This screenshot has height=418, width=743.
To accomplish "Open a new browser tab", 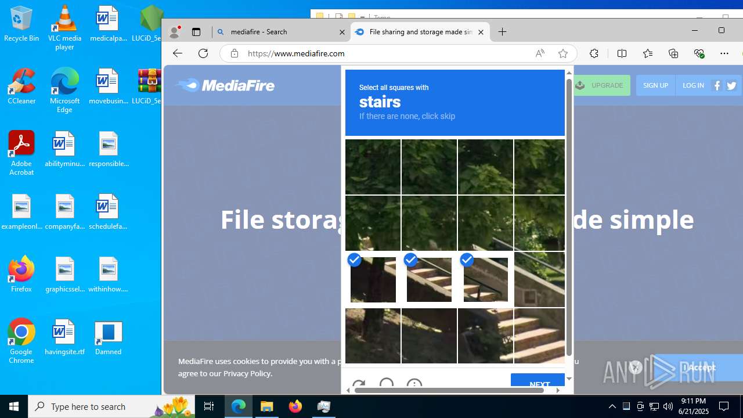I will pyautogui.click(x=503, y=32).
